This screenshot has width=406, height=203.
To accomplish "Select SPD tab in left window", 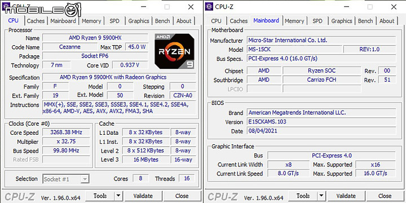I will tap(114, 21).
